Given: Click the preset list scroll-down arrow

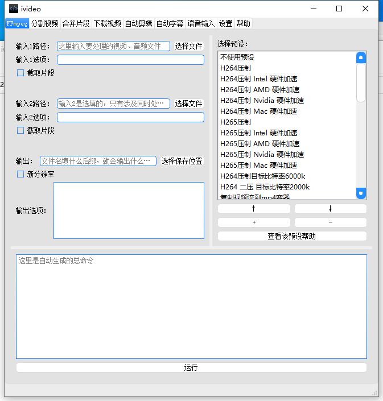Looking at the screenshot, I should coord(361,193).
